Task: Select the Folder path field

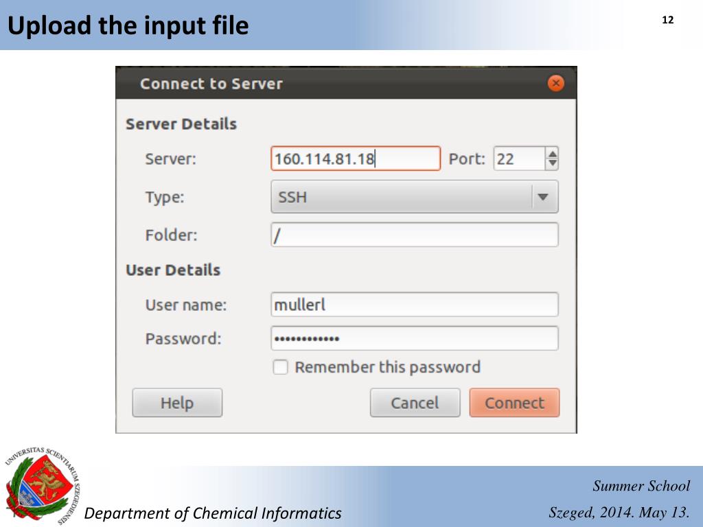Action: (414, 235)
